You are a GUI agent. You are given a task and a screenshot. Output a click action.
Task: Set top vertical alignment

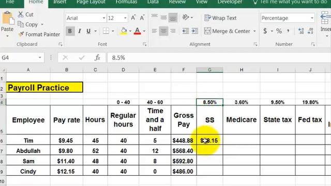click(x=154, y=17)
